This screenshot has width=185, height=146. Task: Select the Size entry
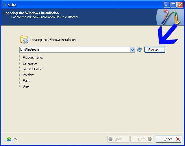coord(26,86)
